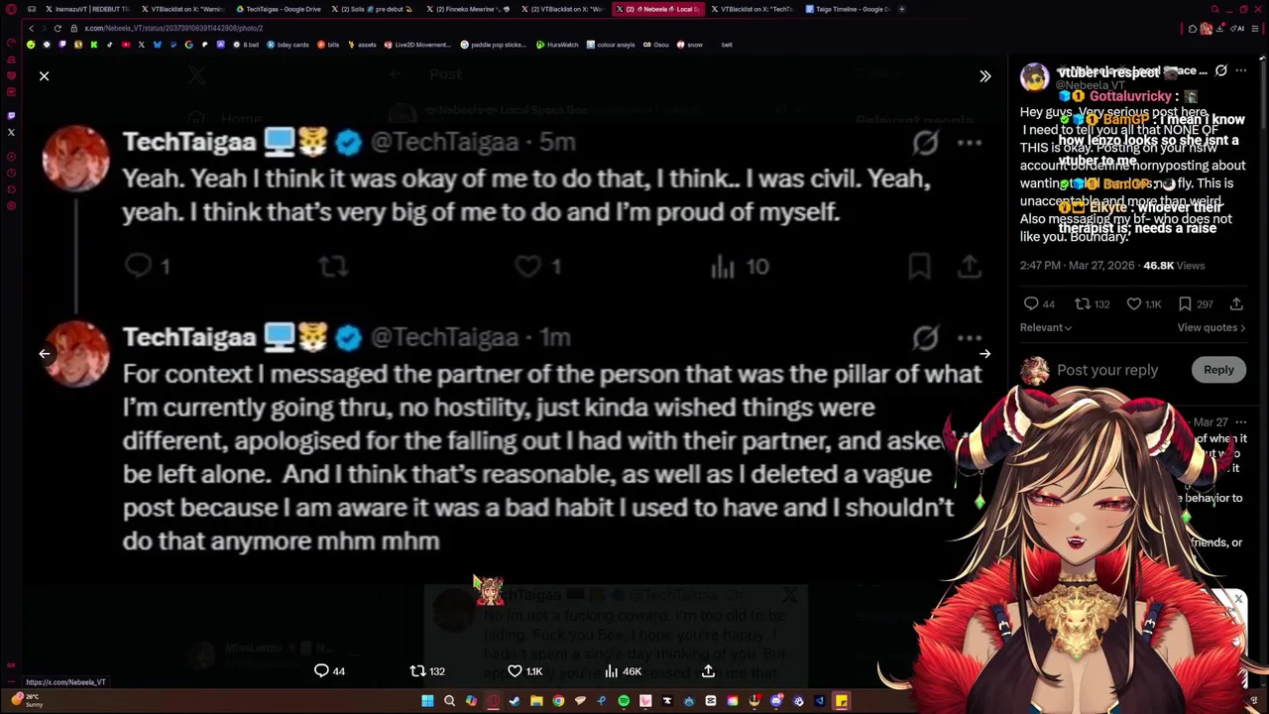The height and width of the screenshot is (714, 1269).
Task: Open more options for side panel post
Action: [x=1240, y=71]
